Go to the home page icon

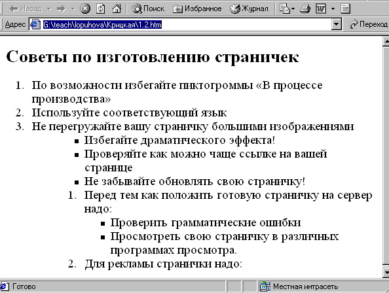(117, 9)
